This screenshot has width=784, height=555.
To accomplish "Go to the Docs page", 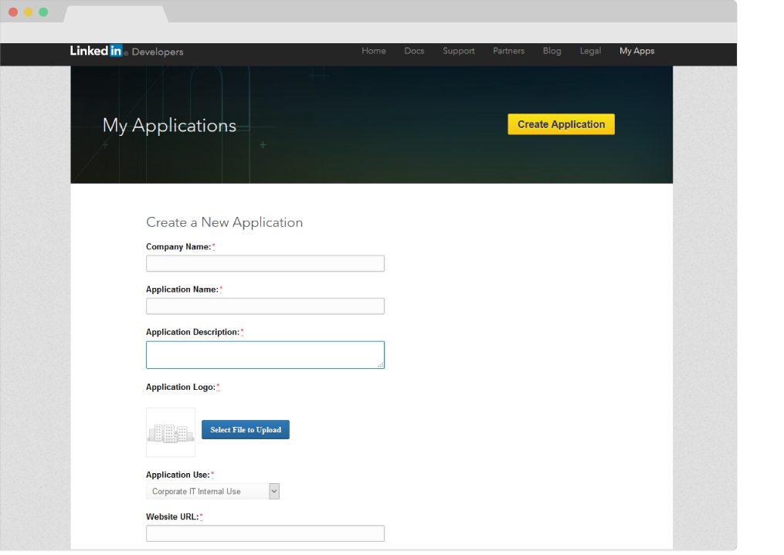I will pos(414,51).
